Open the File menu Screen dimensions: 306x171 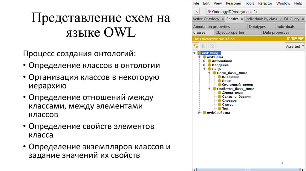pyautogui.click(x=196, y=3)
